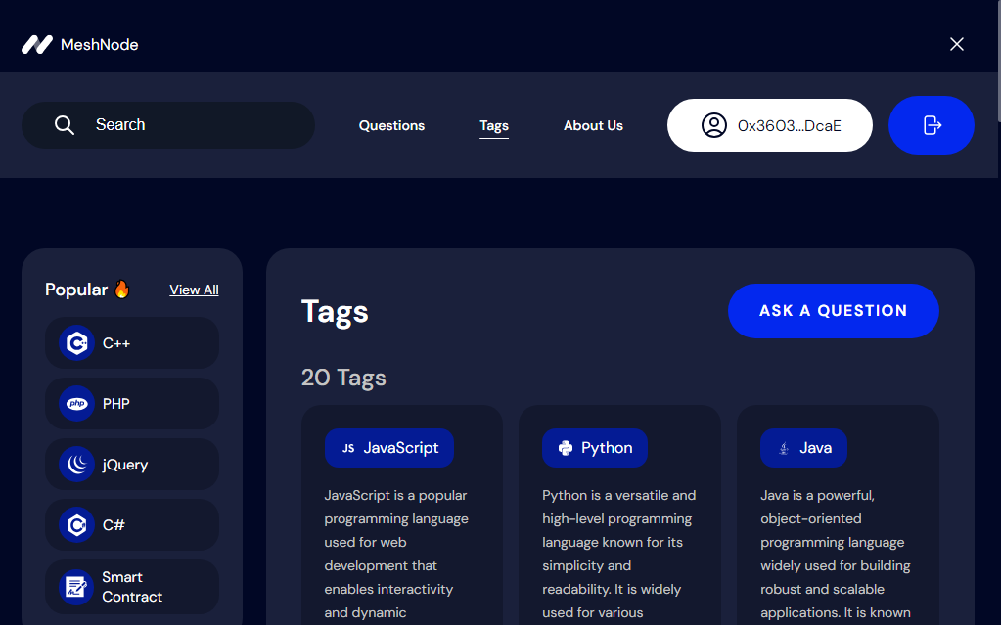Select C++ in Popular list
This screenshot has width=1001, height=625.
click(132, 343)
